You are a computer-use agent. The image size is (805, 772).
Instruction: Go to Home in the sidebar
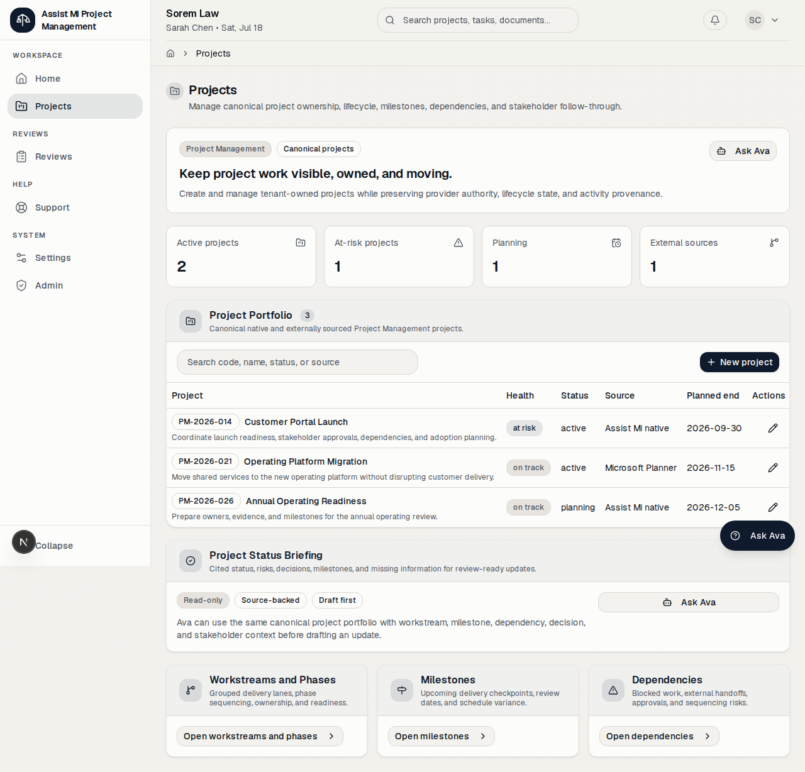[x=75, y=79]
